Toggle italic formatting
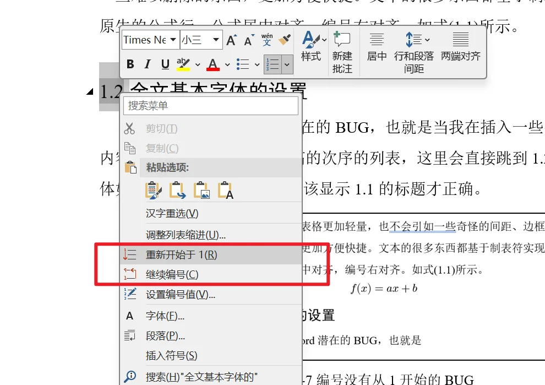 pos(148,64)
